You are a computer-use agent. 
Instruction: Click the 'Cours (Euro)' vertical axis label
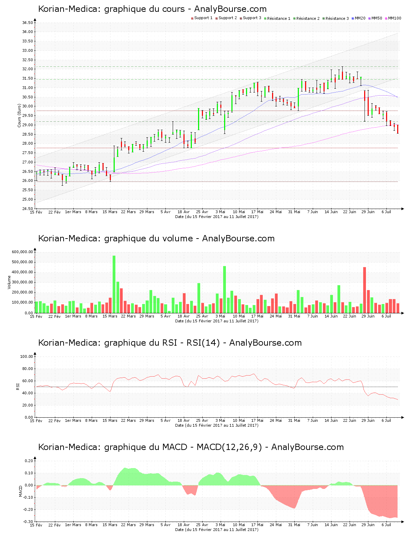(19, 115)
